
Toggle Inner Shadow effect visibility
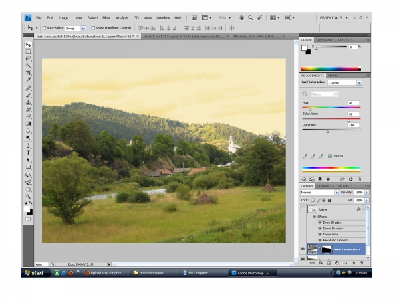pos(320,229)
